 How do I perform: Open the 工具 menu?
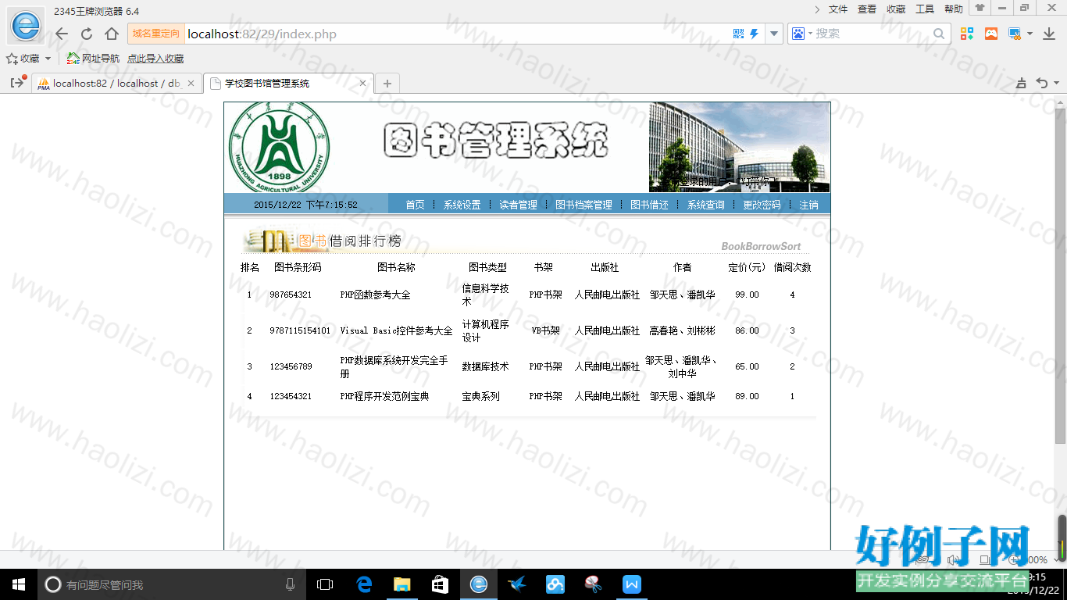click(925, 9)
